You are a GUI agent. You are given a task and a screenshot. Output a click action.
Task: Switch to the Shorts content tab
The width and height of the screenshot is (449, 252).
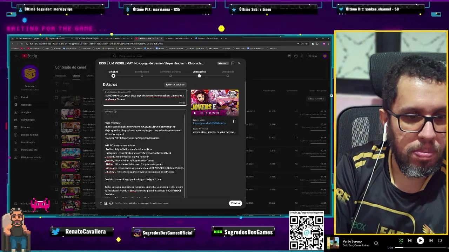coord(90,76)
